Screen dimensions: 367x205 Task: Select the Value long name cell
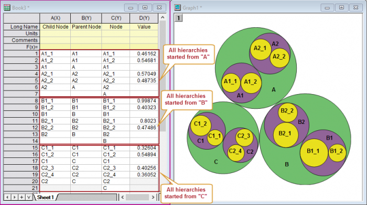coord(144,27)
